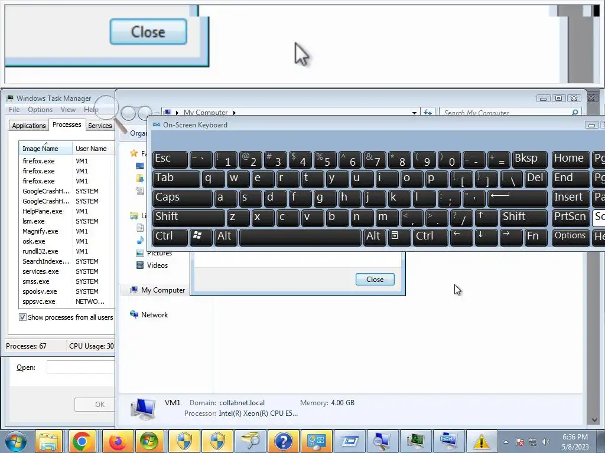Select the osk.exe process row

(67, 241)
